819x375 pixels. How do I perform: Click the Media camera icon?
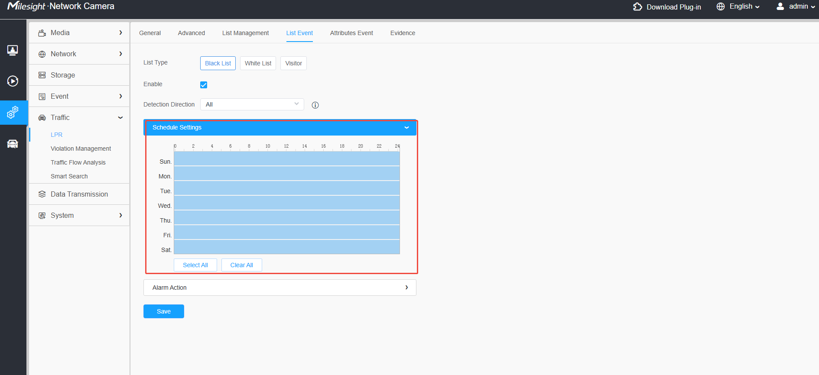(x=42, y=33)
